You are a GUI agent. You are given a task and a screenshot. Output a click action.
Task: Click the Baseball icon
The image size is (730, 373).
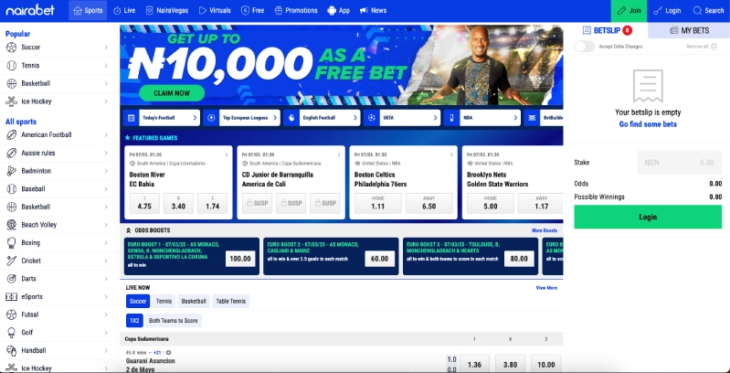point(12,189)
